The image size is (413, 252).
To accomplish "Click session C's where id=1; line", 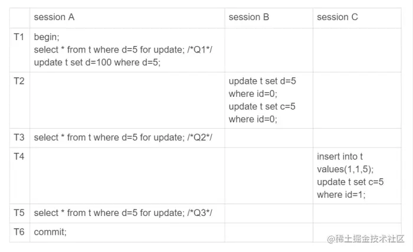I will (x=341, y=195).
